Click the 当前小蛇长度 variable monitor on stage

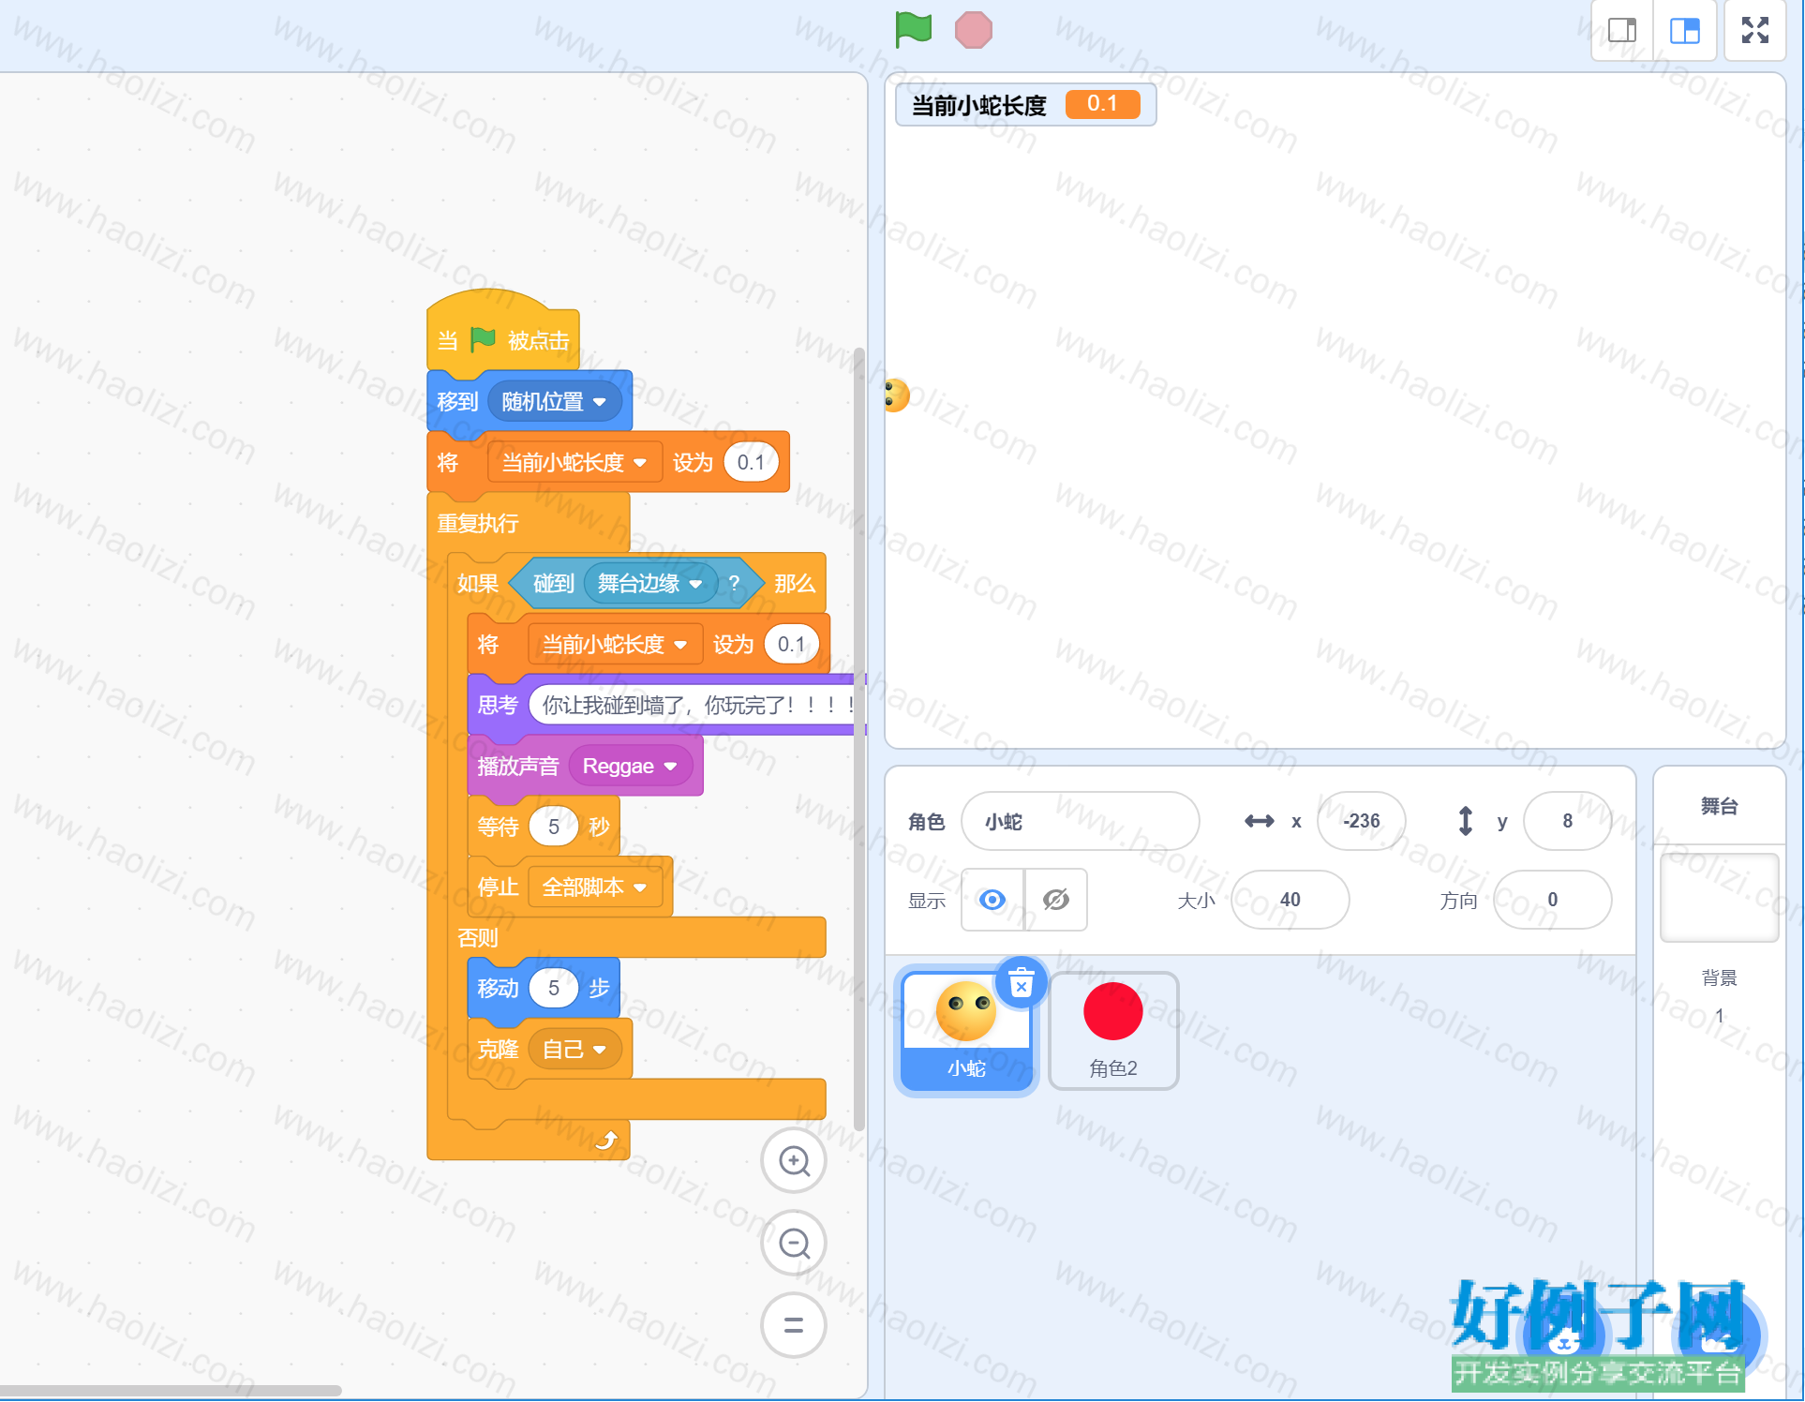point(1026,104)
